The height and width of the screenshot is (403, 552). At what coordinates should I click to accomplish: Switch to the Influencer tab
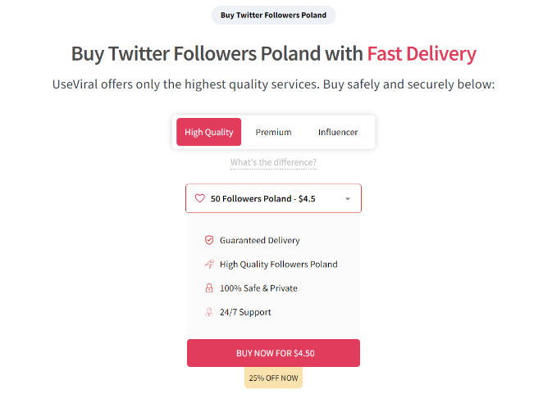(x=338, y=132)
